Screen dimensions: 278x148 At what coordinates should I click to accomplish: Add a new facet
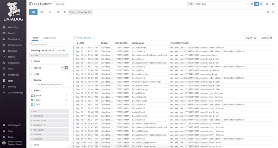point(61,50)
